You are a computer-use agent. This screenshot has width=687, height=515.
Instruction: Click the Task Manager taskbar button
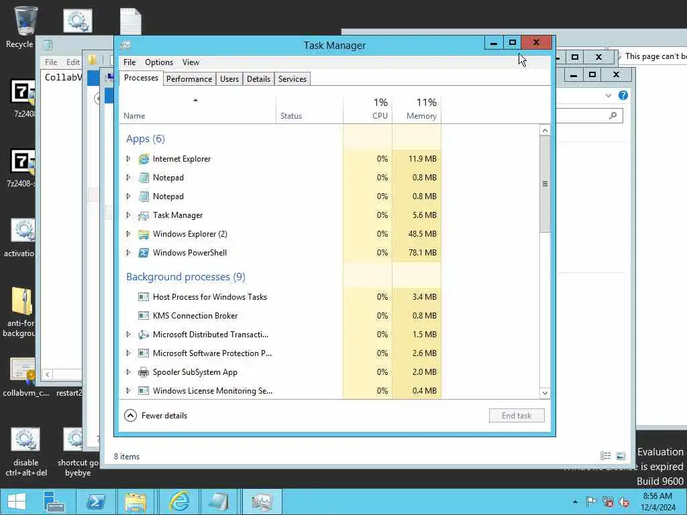[262, 502]
